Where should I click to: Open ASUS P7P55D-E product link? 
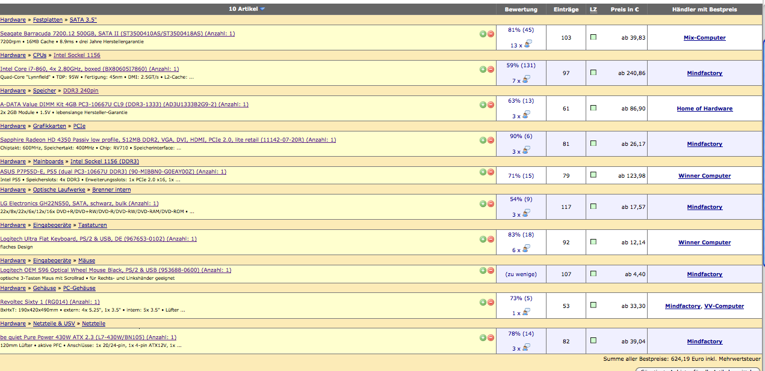tap(113, 172)
